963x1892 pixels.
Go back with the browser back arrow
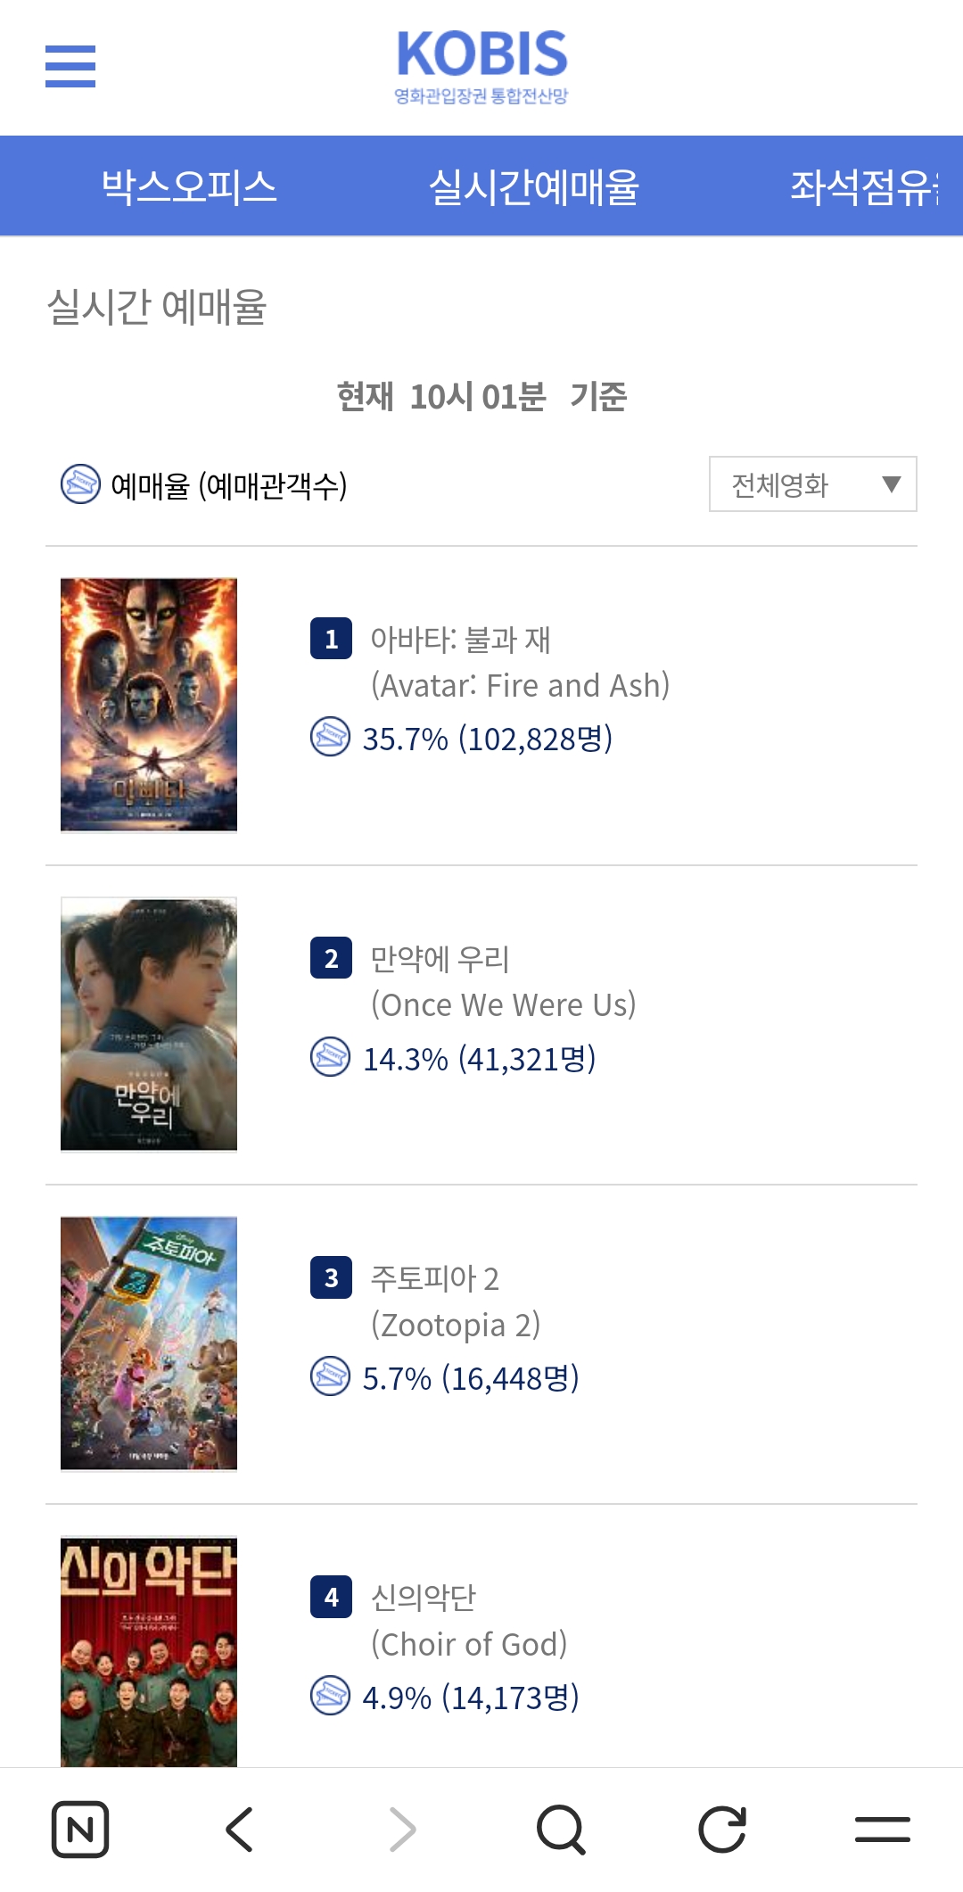coord(240,1830)
